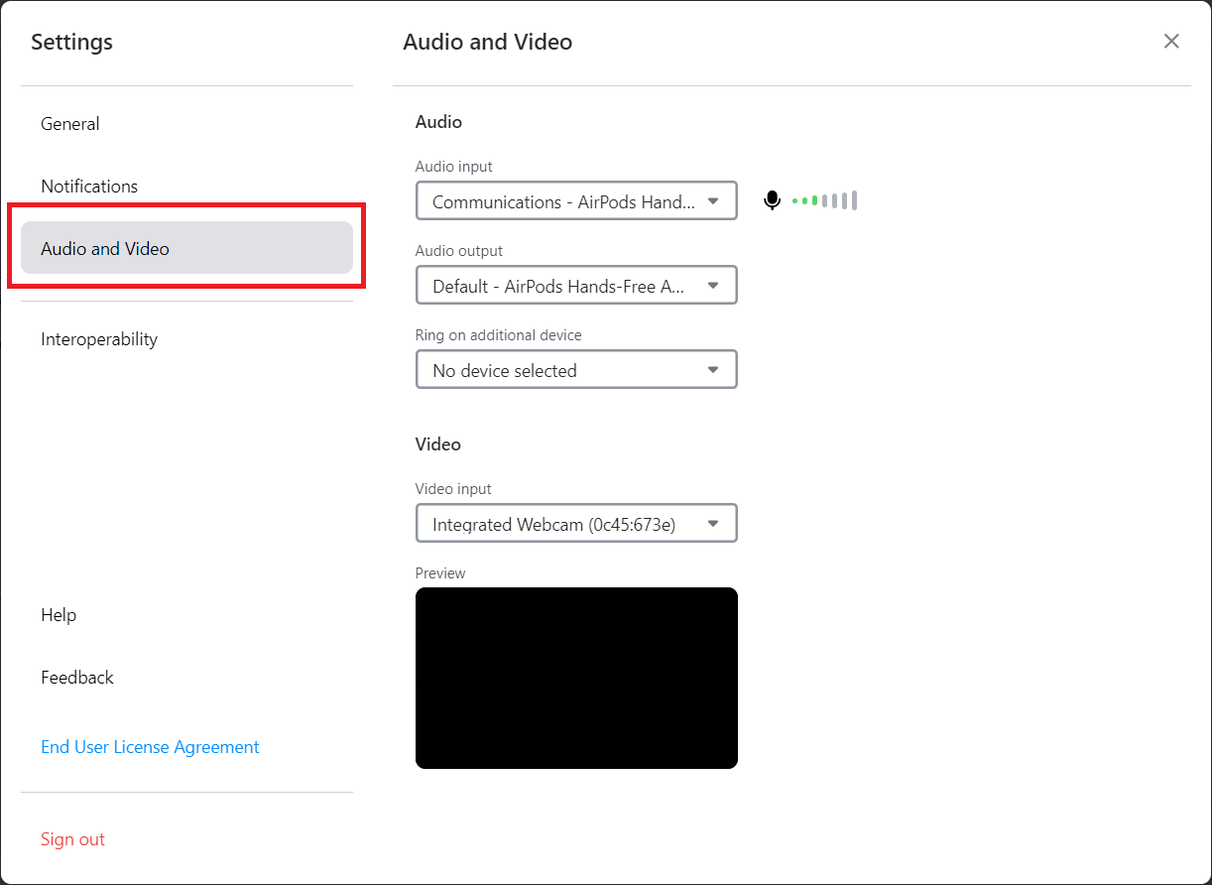Click the black video preview box
This screenshot has height=885, width=1212.
(576, 678)
